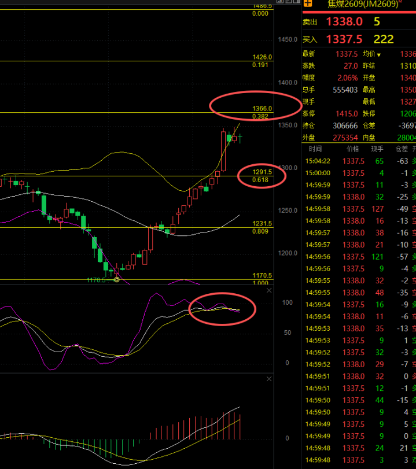Click the red ellipse annotation on KDJ lines
The height and width of the screenshot is (469, 416).
click(x=222, y=309)
